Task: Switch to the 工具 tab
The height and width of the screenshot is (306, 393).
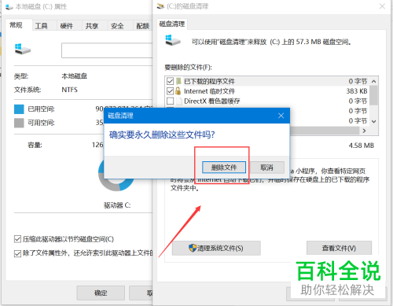Action: pos(42,26)
